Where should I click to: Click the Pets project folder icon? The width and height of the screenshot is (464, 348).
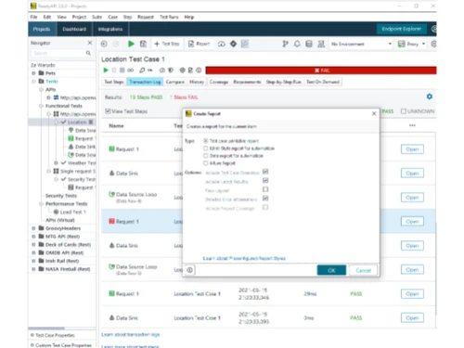[41, 73]
